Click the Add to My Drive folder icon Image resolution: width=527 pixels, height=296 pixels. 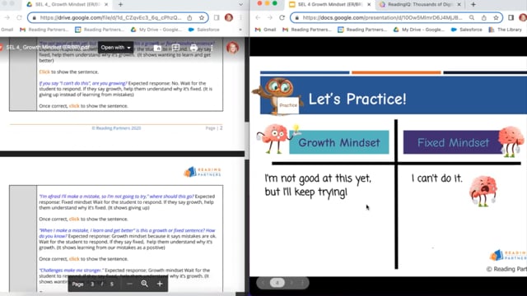157,48
